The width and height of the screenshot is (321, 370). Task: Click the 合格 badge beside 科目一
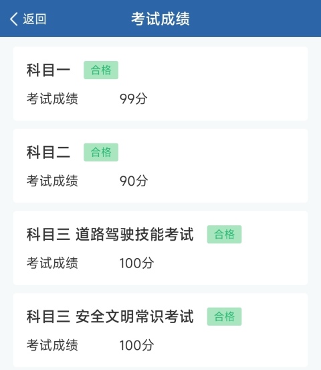(101, 70)
